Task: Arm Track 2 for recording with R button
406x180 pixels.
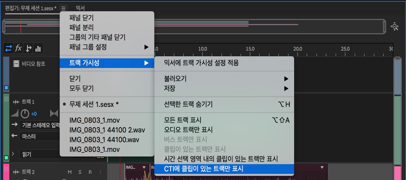Action: click(x=90, y=171)
